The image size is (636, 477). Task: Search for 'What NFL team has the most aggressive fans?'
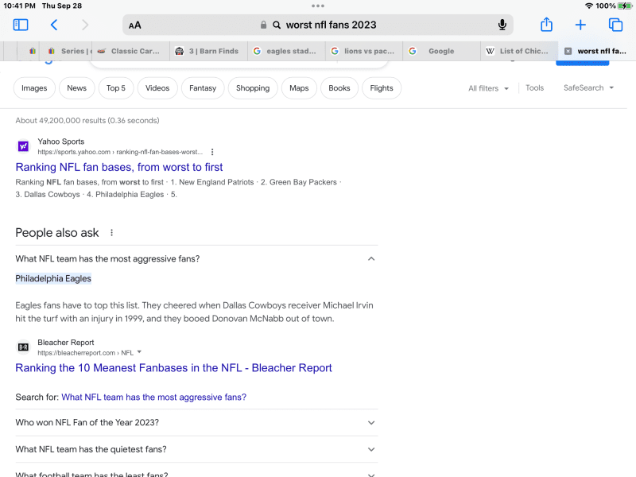click(x=153, y=397)
